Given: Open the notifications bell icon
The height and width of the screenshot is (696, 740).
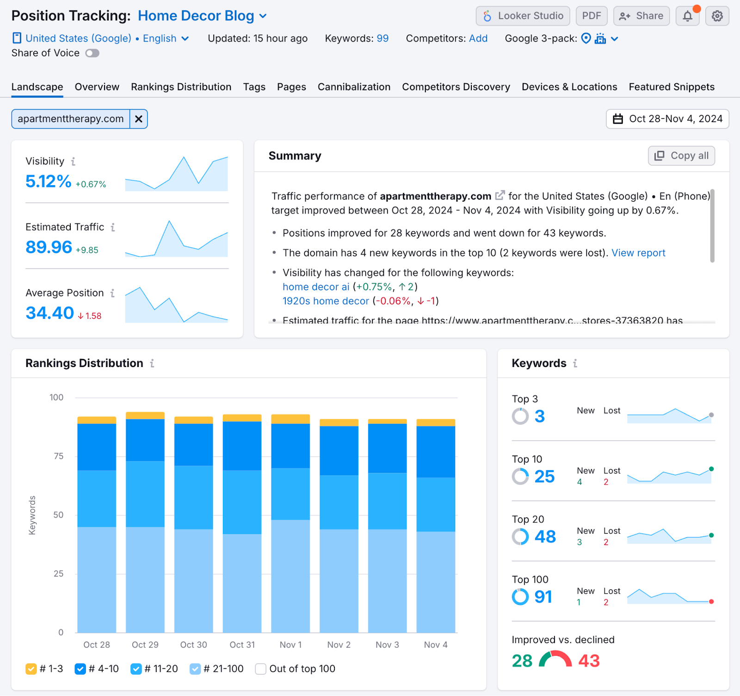Looking at the screenshot, I should [688, 15].
